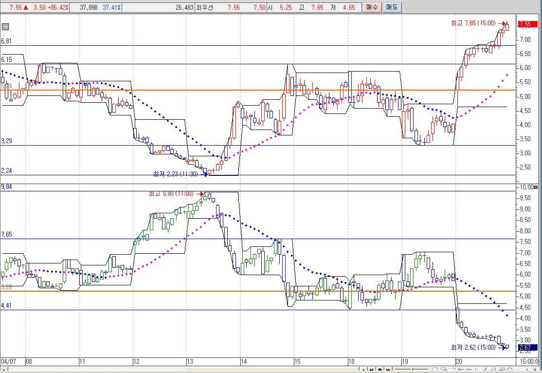Screen dimensions: 542x373
Task: Click date 13 on the time axis
Action: point(190,362)
